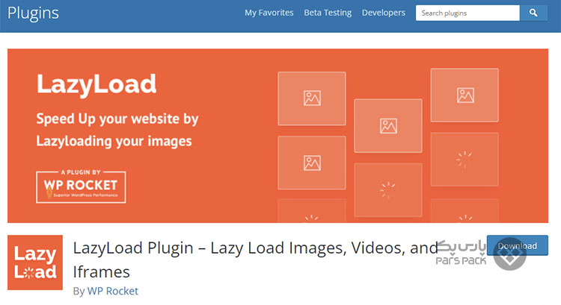The width and height of the screenshot is (561, 305).
Task: Open the WP Rocket author link
Action: coord(113,291)
